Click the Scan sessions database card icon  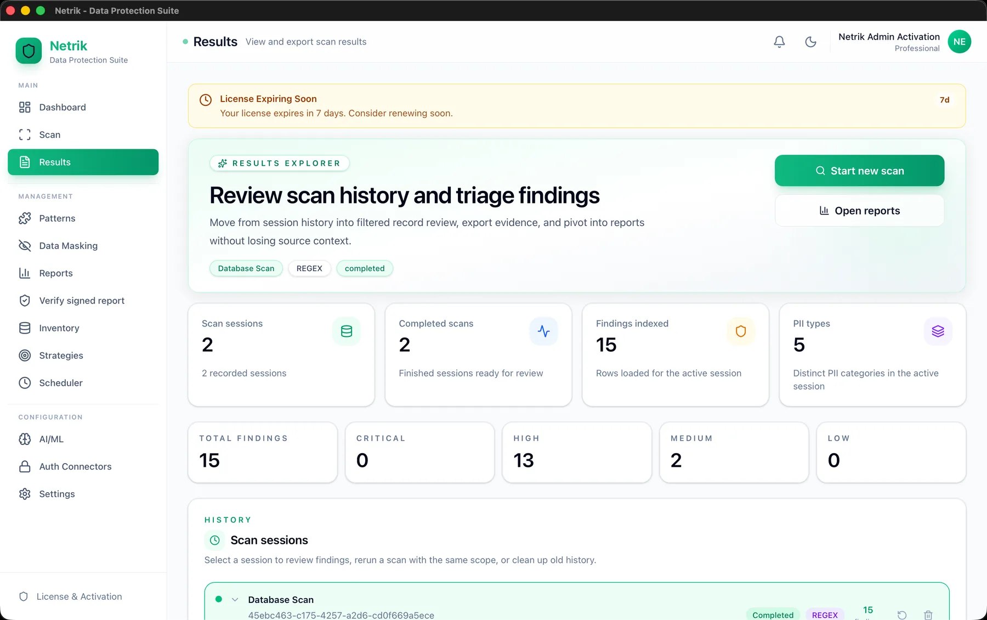pos(347,331)
